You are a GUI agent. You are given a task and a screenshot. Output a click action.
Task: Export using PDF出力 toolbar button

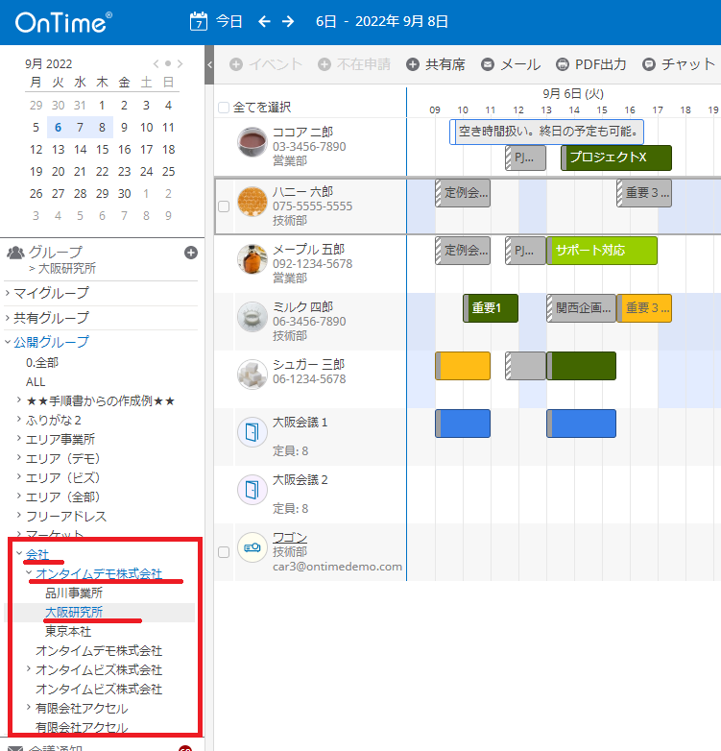tap(591, 64)
